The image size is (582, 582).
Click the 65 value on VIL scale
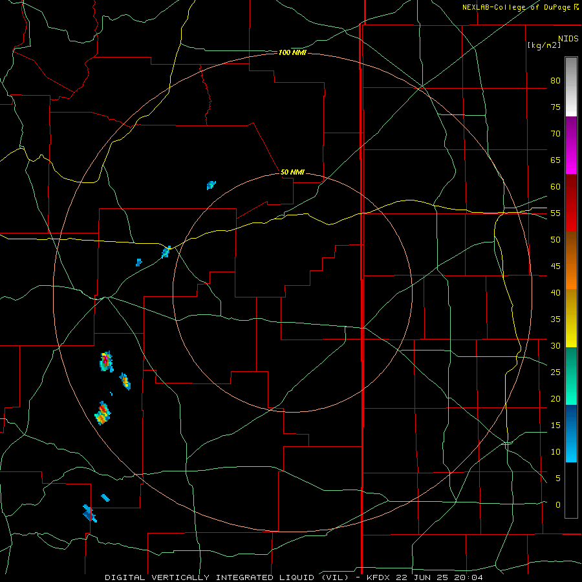[555, 160]
